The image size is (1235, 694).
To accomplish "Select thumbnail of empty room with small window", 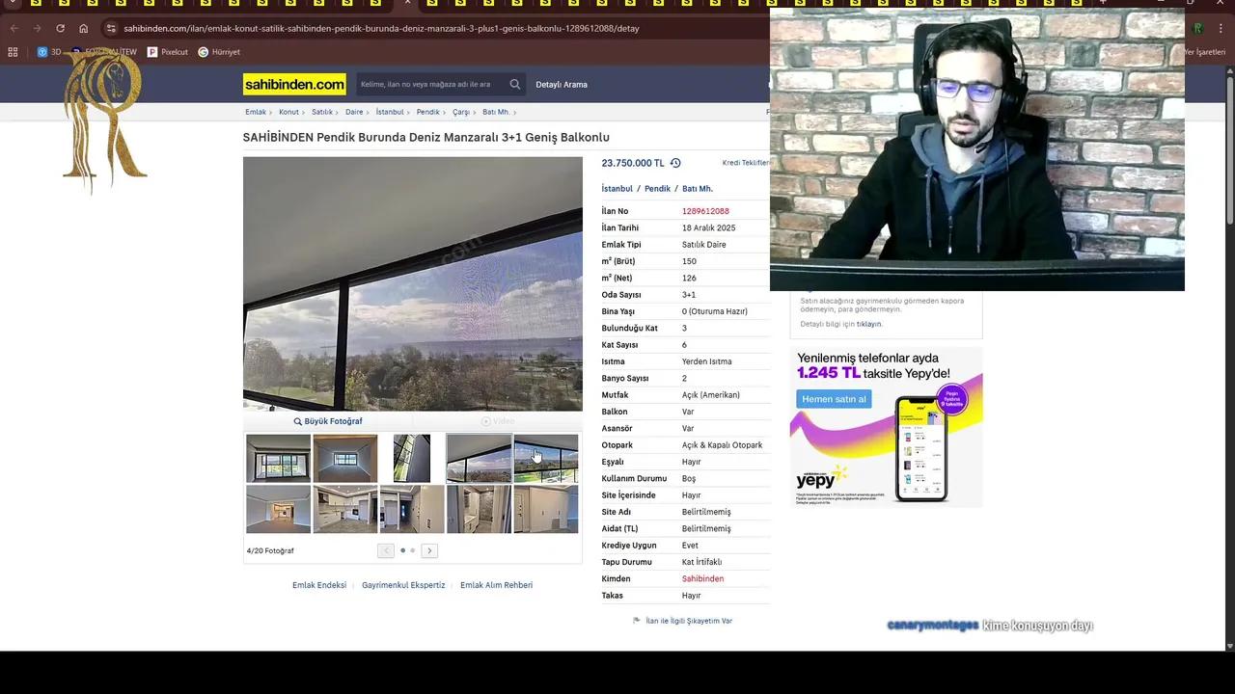I will click(x=345, y=458).
